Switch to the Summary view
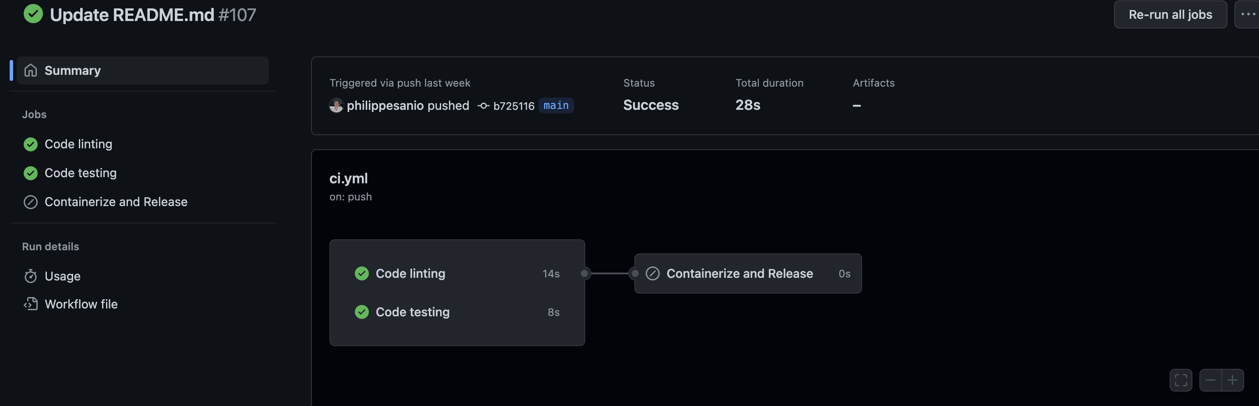Screen dimensions: 1259x406 click(72, 70)
